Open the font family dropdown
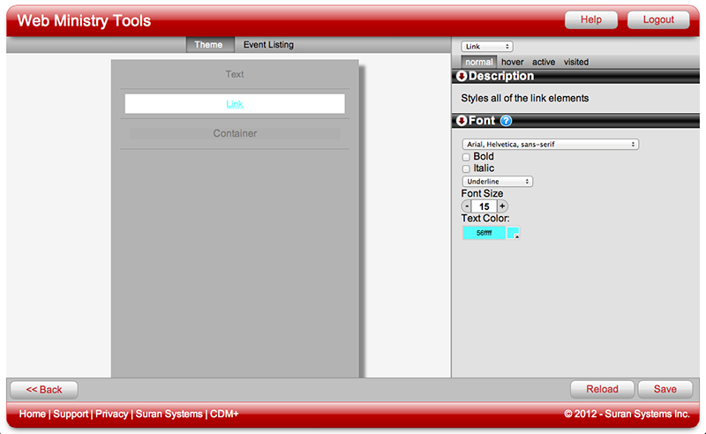 [x=550, y=144]
